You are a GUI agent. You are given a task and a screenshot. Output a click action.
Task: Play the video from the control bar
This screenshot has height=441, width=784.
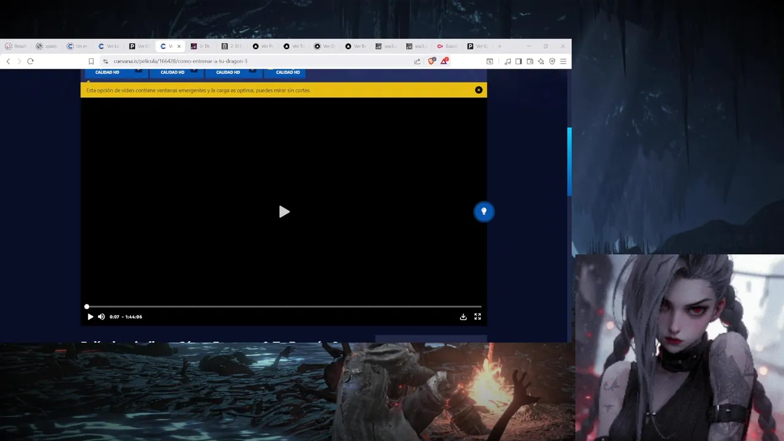[x=90, y=317]
